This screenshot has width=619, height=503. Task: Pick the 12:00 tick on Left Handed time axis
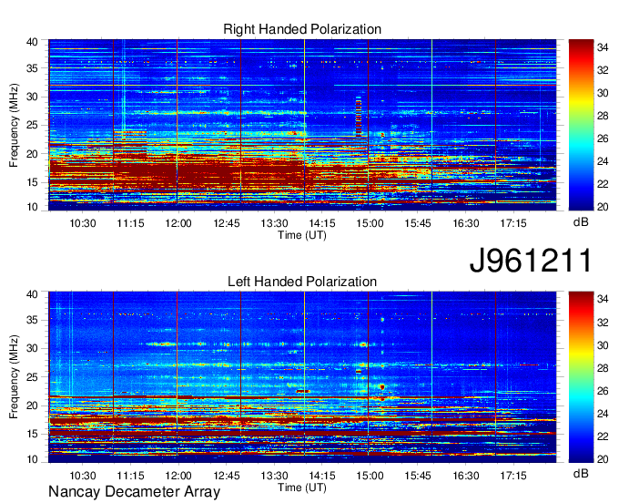tap(178, 476)
